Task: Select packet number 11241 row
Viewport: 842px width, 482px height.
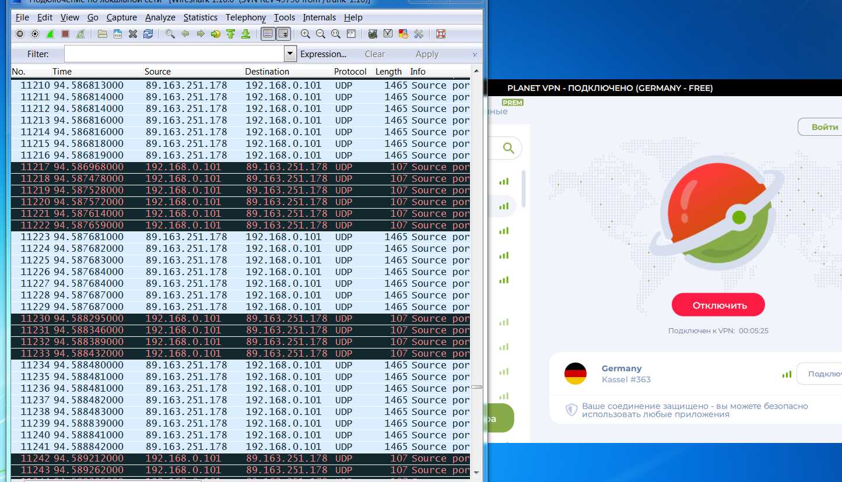Action: (x=240, y=447)
